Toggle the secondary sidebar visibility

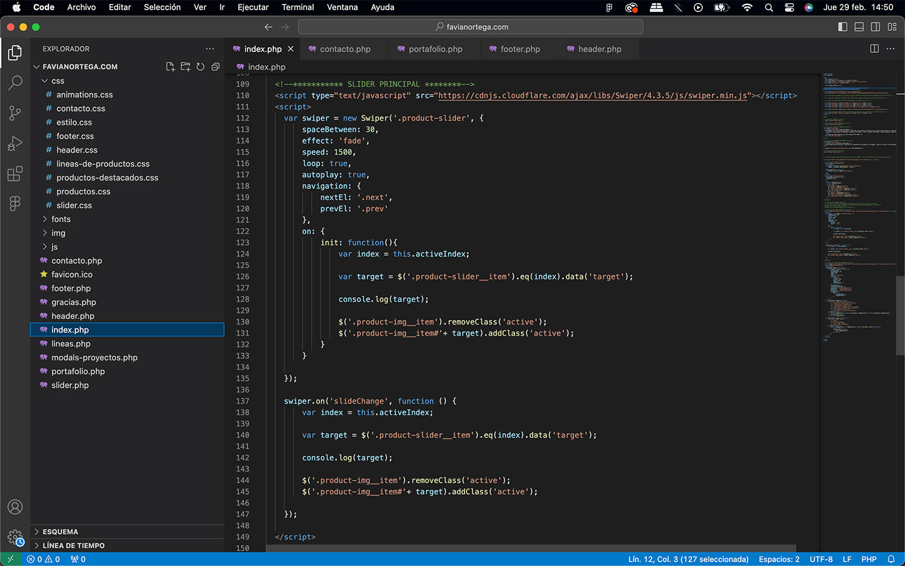(875, 27)
